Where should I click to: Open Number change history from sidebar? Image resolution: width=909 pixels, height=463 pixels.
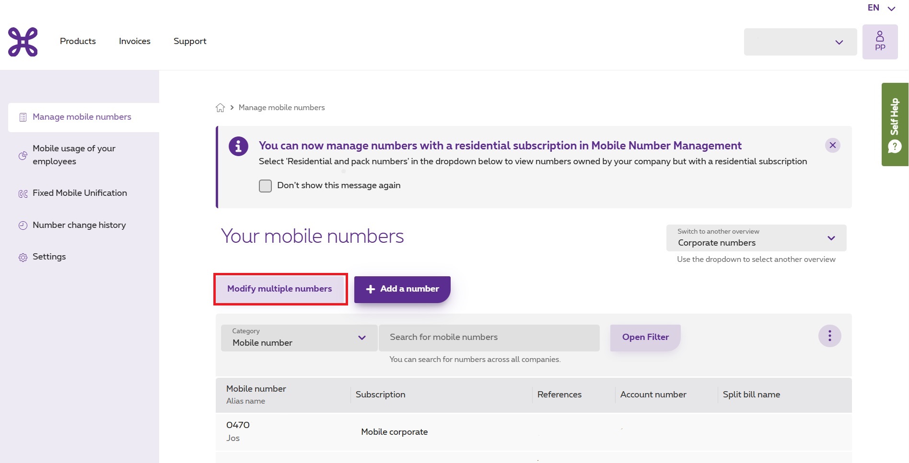[79, 225]
